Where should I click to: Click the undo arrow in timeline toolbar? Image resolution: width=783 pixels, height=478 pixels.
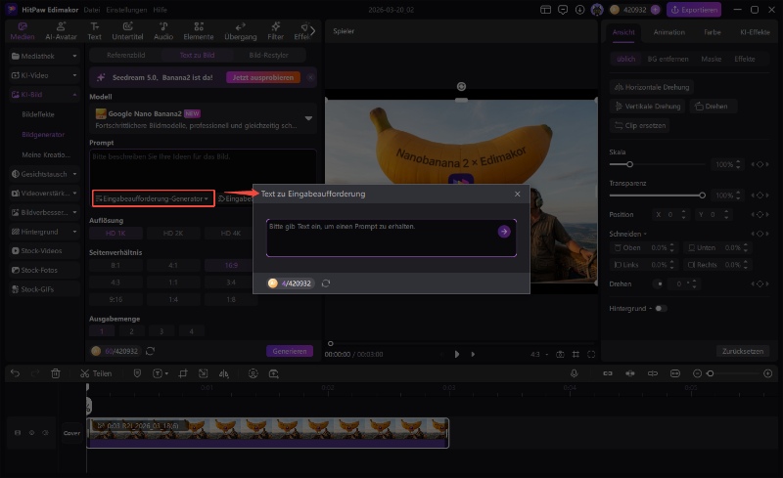(x=15, y=373)
